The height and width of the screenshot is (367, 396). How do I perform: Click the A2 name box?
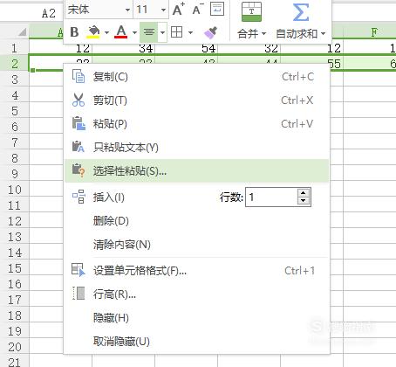(x=32, y=13)
